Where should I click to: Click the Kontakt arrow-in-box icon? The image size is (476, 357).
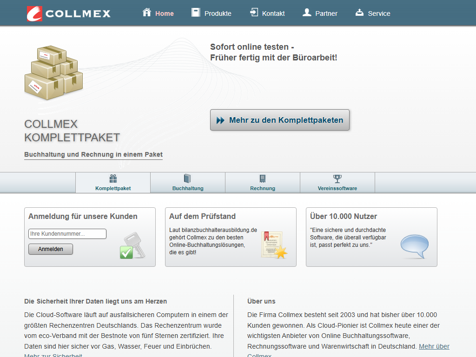[254, 12]
